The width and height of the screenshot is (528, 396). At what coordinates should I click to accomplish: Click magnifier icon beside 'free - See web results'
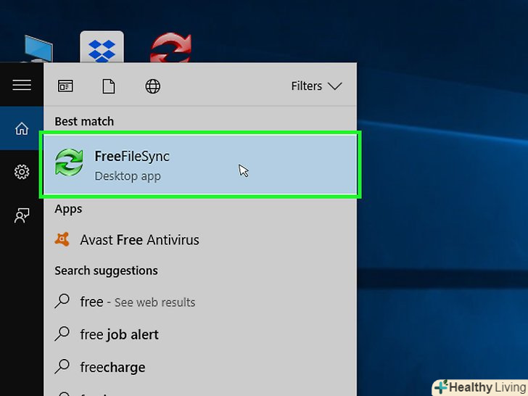coord(62,301)
